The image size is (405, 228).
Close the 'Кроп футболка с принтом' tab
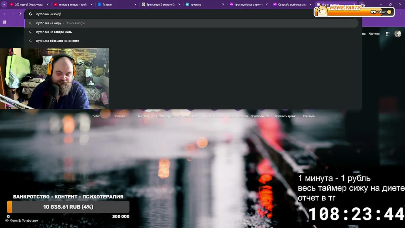(x=267, y=5)
